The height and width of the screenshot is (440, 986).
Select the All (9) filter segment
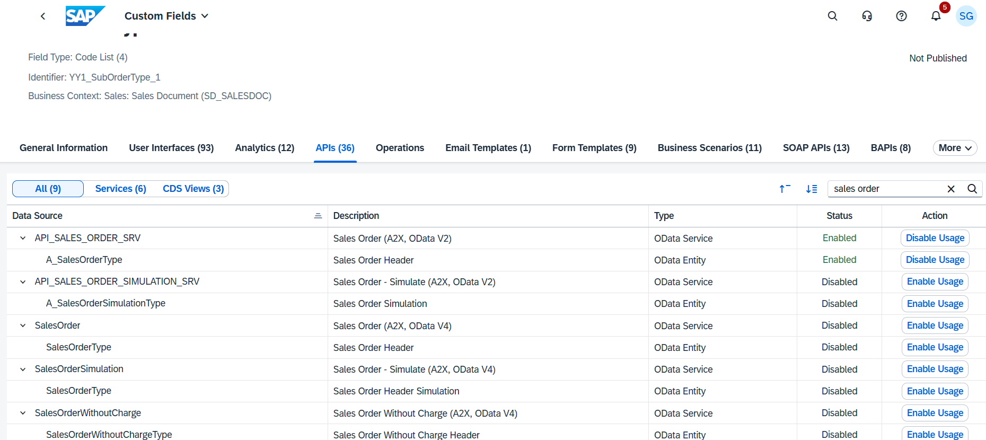[48, 189]
